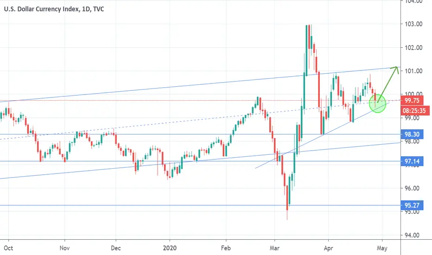Select the tall green candle near 103 peak

pos(306,51)
